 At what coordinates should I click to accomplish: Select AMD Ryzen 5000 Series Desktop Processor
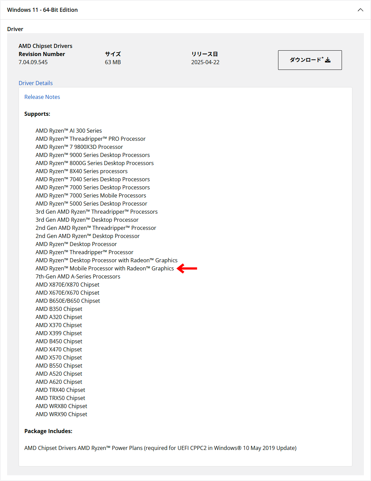click(x=91, y=204)
